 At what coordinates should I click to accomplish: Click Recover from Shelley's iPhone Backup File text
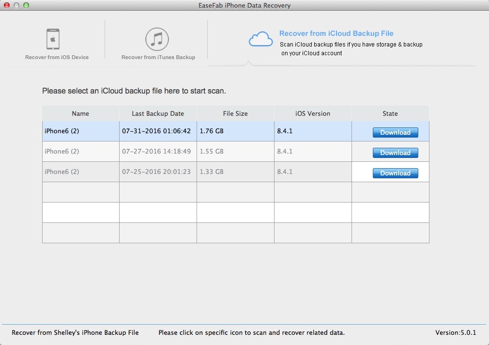tap(75, 332)
